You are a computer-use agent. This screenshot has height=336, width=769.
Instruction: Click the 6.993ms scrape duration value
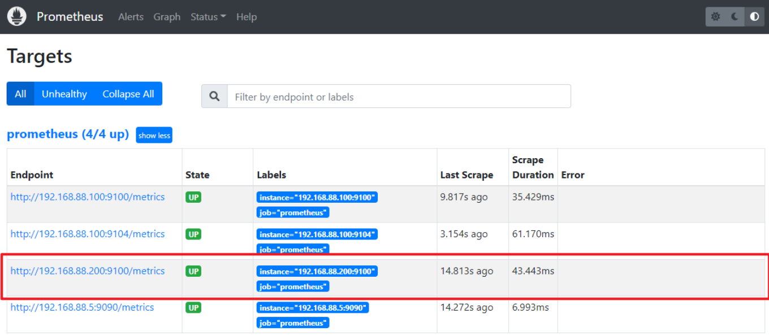(530, 308)
